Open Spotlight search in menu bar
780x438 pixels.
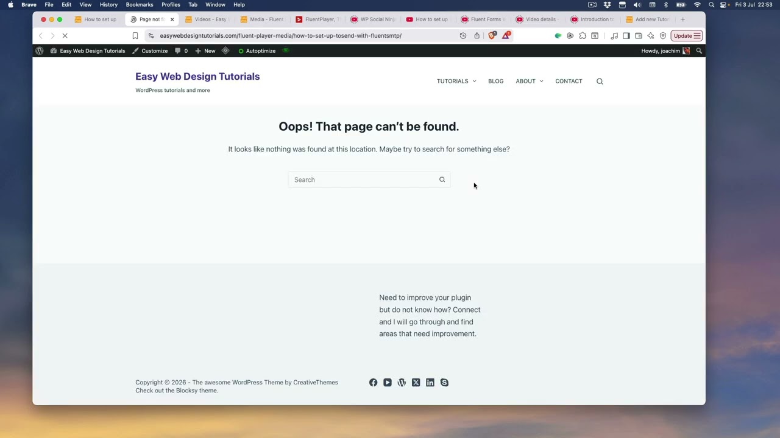click(711, 5)
